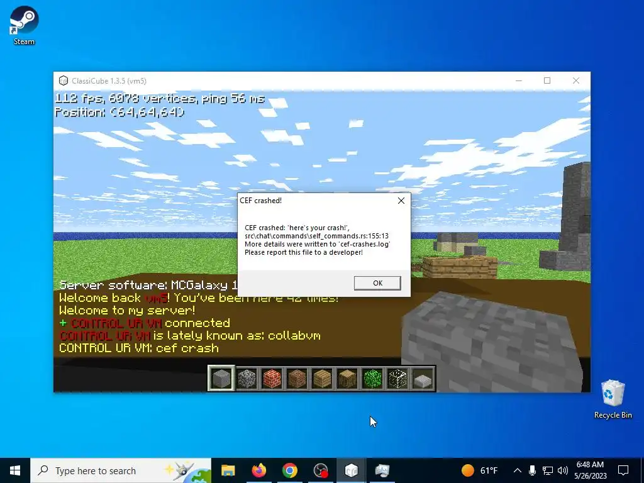The image size is (644, 483).
Task: Select the glass block in hotbar
Action: (x=397, y=378)
